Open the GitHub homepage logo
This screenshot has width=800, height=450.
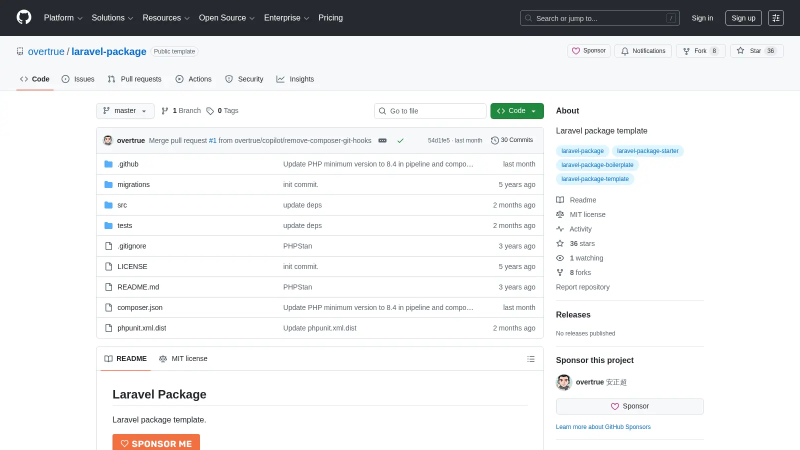pos(24,17)
